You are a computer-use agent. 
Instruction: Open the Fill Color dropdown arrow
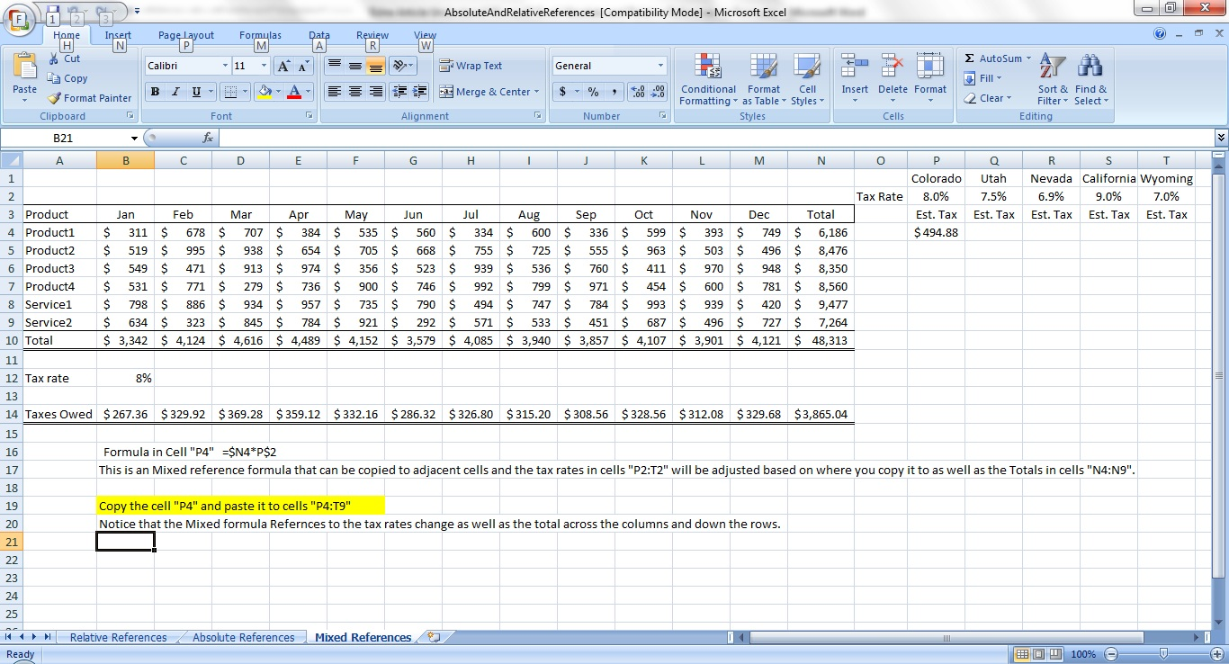pyautogui.click(x=278, y=92)
